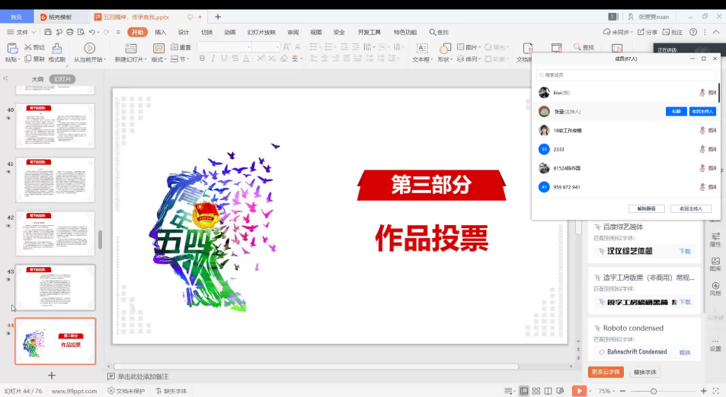Click the Unmute (解除静音) button
Image resolution: width=726 pixels, height=397 pixels.
(646, 209)
